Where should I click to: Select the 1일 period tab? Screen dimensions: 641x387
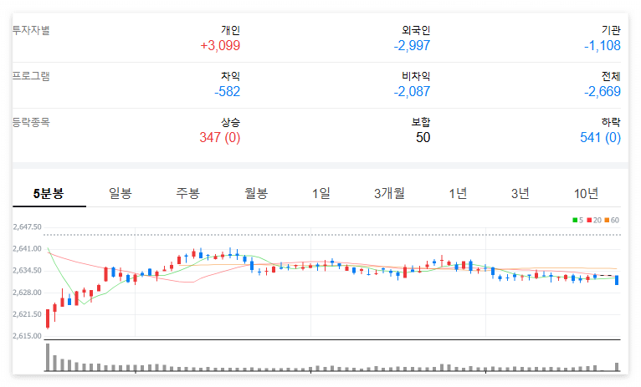pos(320,193)
